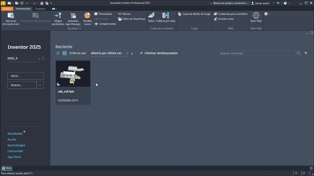The width and height of the screenshot is (314, 176).
Task: Open the recent files filter icon
Action: [306, 53]
